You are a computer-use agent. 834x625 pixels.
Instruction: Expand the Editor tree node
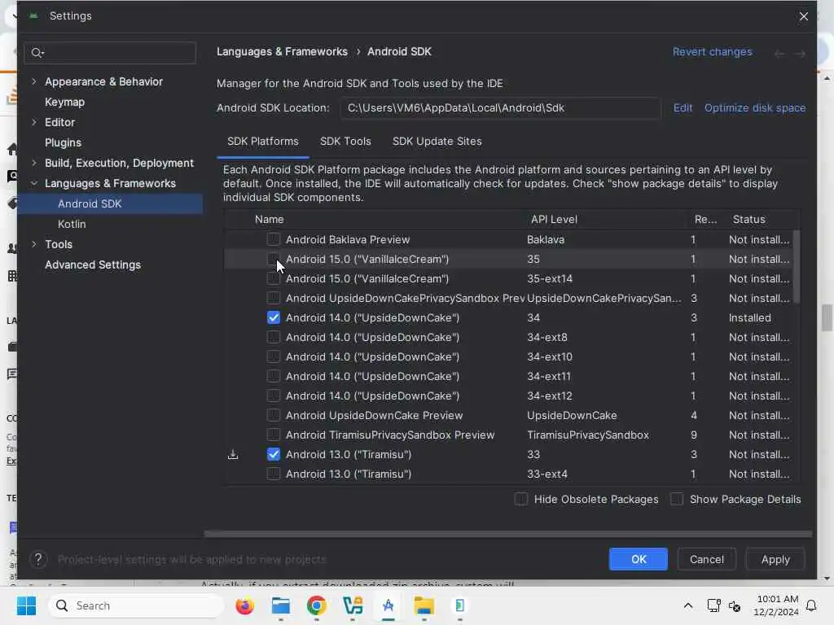click(x=34, y=122)
